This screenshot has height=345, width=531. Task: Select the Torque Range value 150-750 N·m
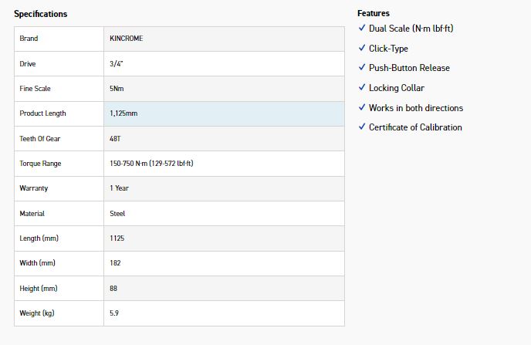(151, 164)
